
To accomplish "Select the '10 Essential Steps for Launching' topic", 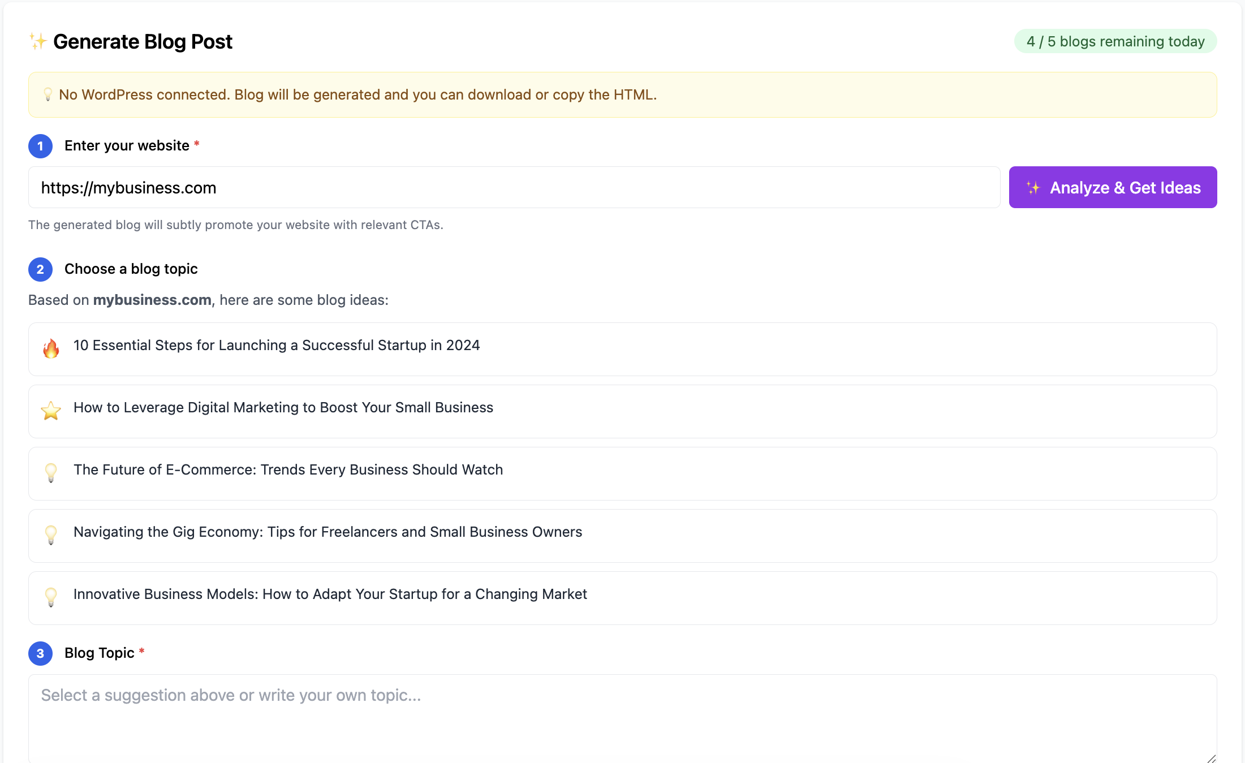I will pyautogui.click(x=622, y=349).
